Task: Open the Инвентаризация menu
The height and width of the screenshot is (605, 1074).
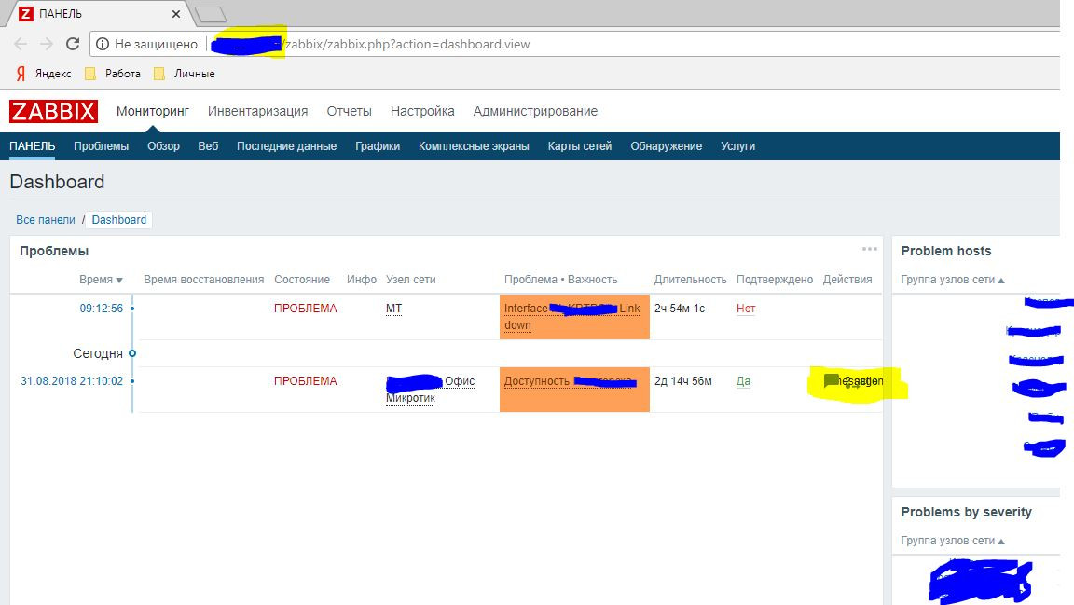Action: tap(257, 111)
